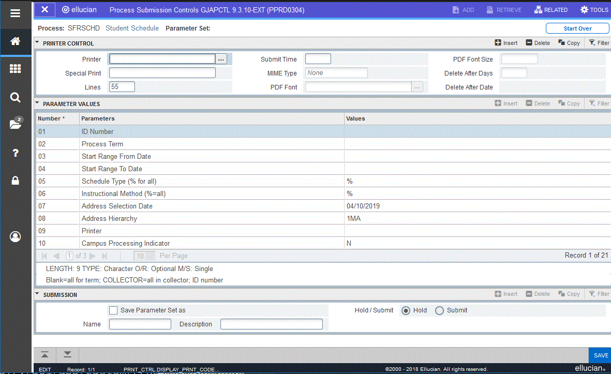The height and width of the screenshot is (374, 611).
Task: Go to the Home icon in sidebar
Action: (x=15, y=41)
